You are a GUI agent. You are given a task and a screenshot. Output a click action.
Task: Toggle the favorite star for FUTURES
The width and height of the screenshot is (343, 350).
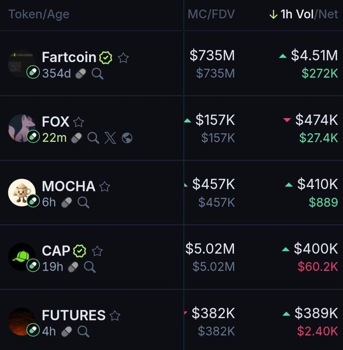115,315
